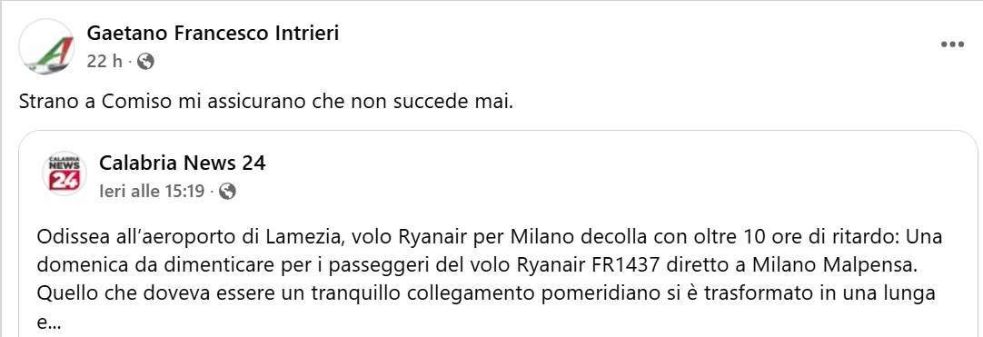Open Gaetano Francesco Intrieri's profile name link
The width and height of the screenshot is (983, 337).
click(213, 34)
